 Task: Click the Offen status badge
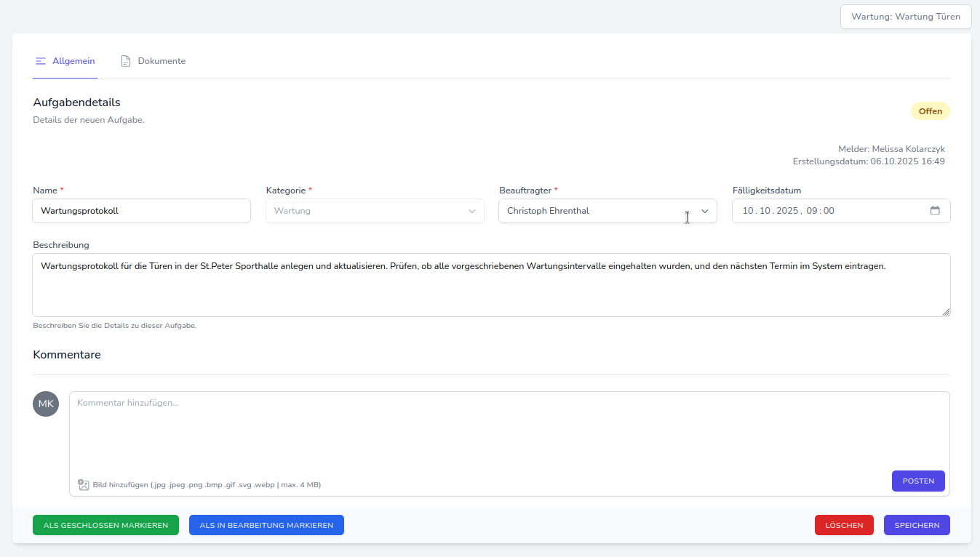[x=930, y=111]
